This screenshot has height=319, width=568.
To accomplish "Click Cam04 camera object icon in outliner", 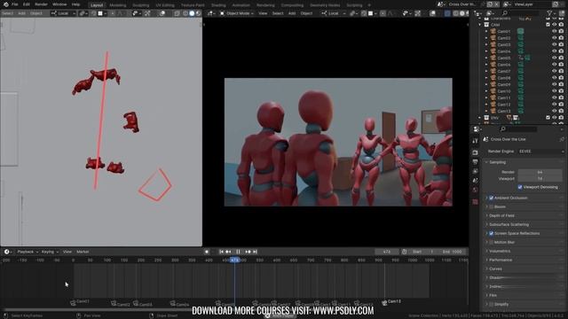I will [x=493, y=51].
